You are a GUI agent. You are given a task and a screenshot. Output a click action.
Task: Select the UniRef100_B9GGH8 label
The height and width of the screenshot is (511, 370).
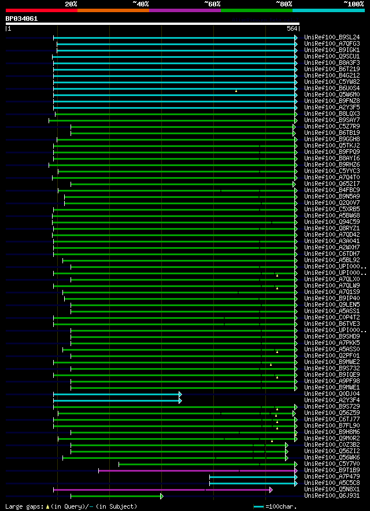[x=332, y=139]
